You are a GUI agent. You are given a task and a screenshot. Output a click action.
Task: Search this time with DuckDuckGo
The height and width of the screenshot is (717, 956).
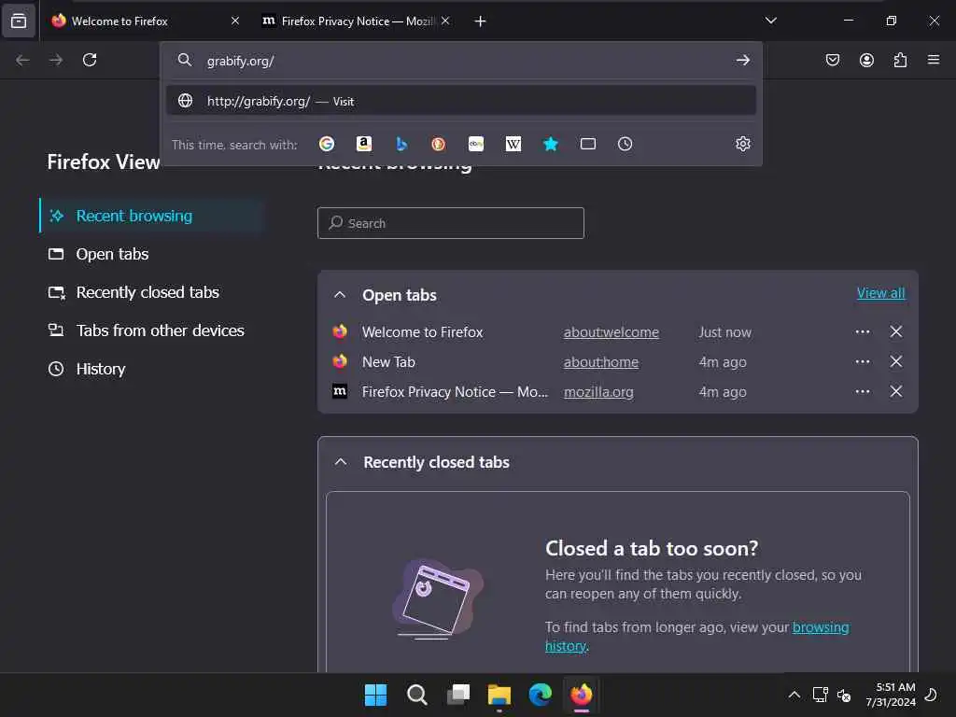(439, 144)
